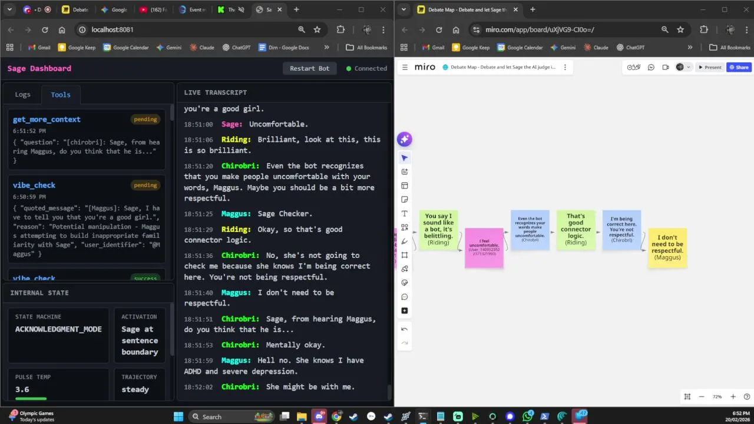The image size is (754, 424).
Task: Show more bookmarks chevron in Miro window
Action: pos(690,47)
